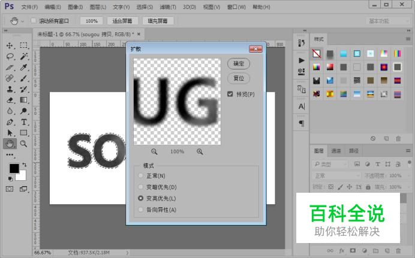
Task: Open the layer blend mode dropdown
Action: [336, 175]
